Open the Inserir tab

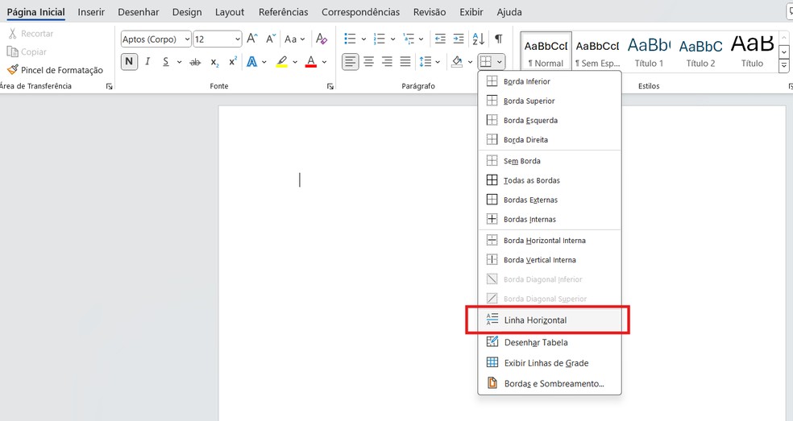pos(91,11)
